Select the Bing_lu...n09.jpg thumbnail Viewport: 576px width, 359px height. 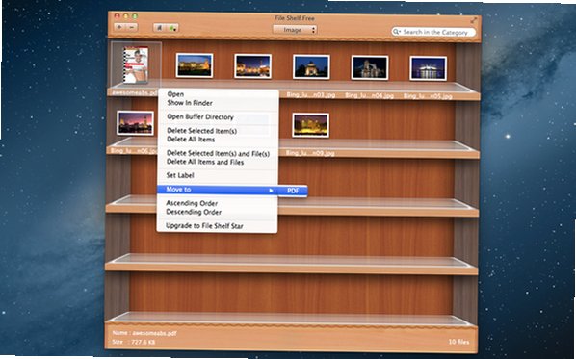[311, 125]
